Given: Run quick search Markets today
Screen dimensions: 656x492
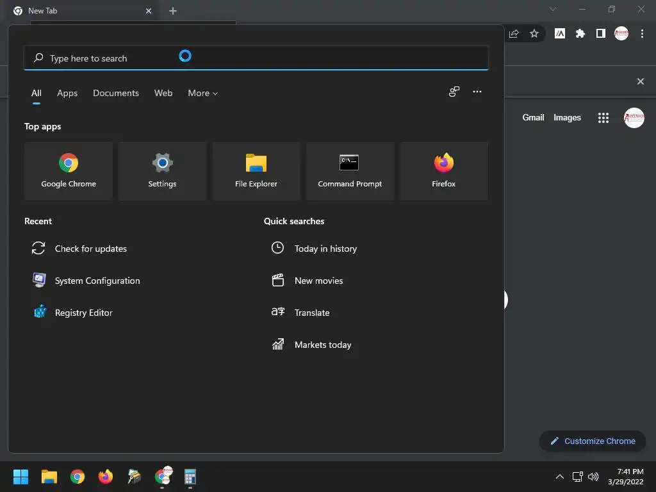Looking at the screenshot, I should 311,345.
